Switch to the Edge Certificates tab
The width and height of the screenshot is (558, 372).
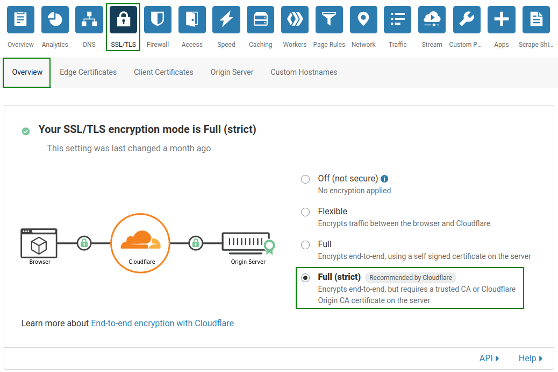[88, 72]
